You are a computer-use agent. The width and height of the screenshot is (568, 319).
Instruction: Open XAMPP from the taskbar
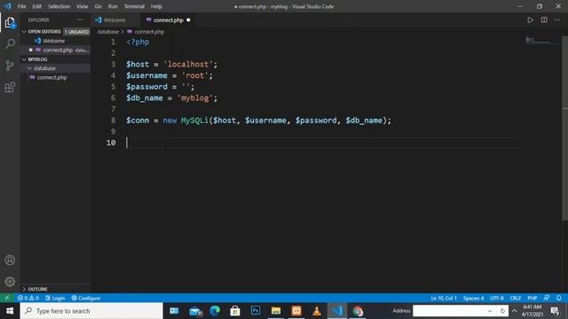click(x=296, y=311)
